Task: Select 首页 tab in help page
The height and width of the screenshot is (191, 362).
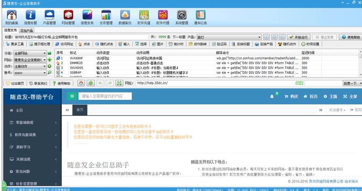Action: click(x=80, y=110)
